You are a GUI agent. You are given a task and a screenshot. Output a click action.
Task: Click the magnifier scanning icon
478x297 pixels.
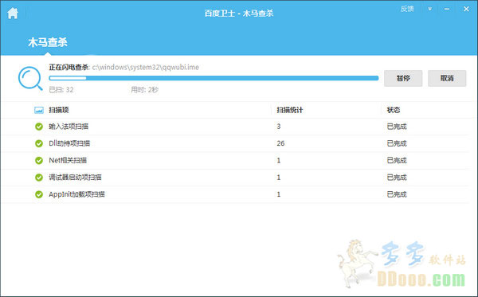(30, 79)
